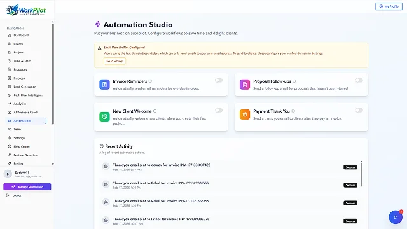Log out using the Logout link

tap(14, 195)
